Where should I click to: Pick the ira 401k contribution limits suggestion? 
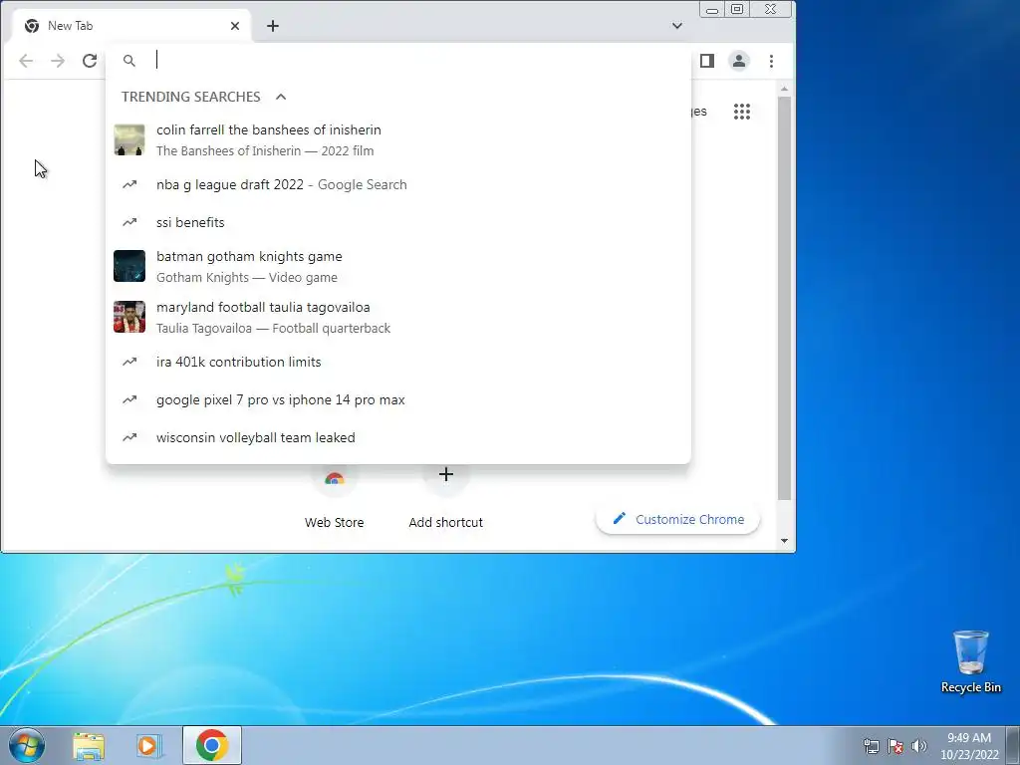click(398, 362)
